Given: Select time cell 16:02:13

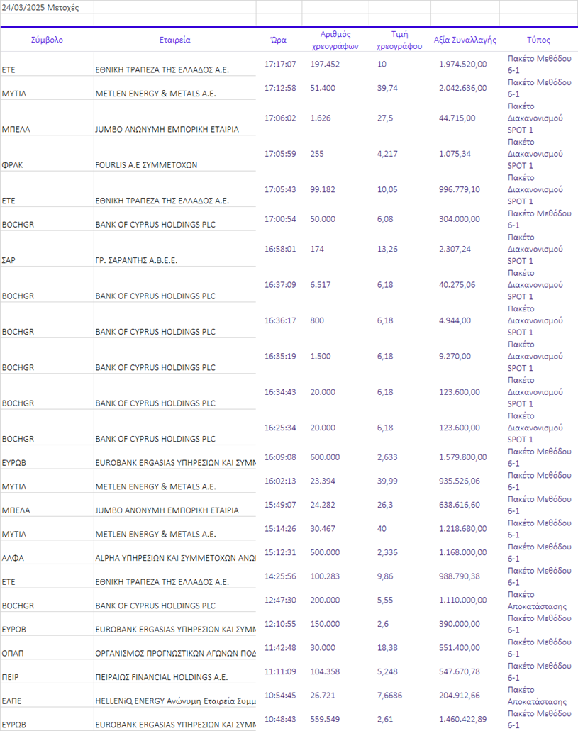Looking at the screenshot, I should pos(280,481).
